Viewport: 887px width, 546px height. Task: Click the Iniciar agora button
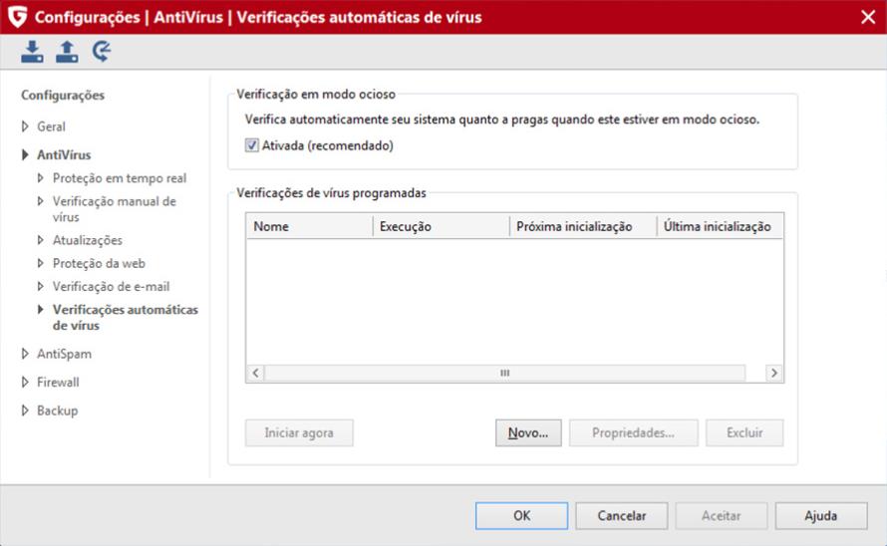click(299, 432)
